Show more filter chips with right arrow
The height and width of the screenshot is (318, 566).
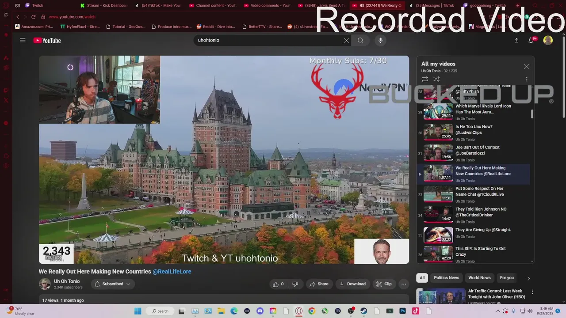[x=528, y=278]
